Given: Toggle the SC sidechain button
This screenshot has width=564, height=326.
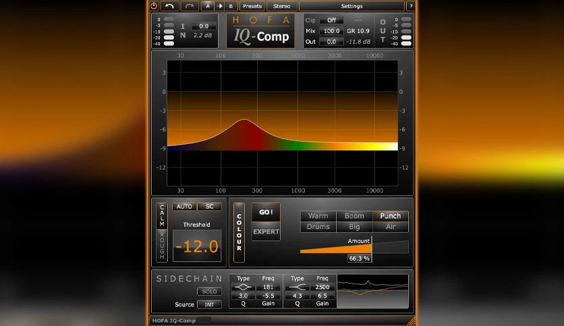Looking at the screenshot, I should 209,206.
